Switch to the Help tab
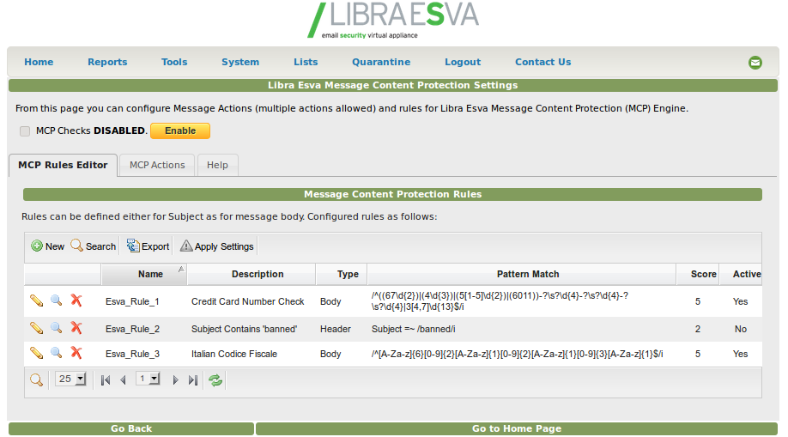The height and width of the screenshot is (437, 788). 217,165
